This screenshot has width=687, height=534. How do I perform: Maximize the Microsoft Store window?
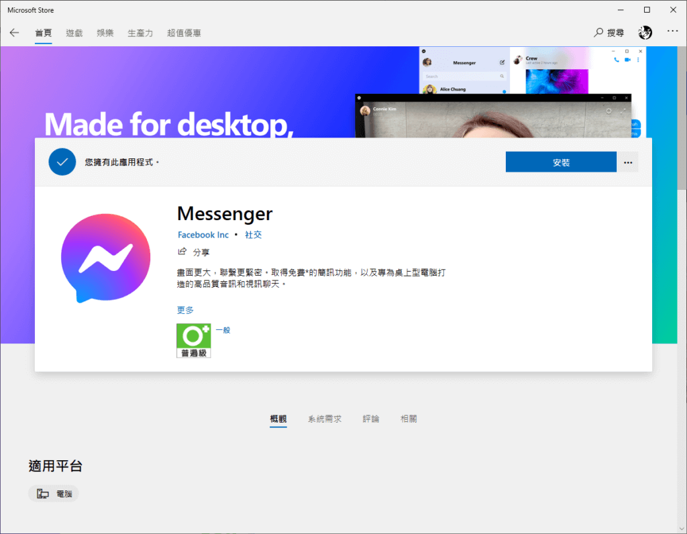point(647,9)
